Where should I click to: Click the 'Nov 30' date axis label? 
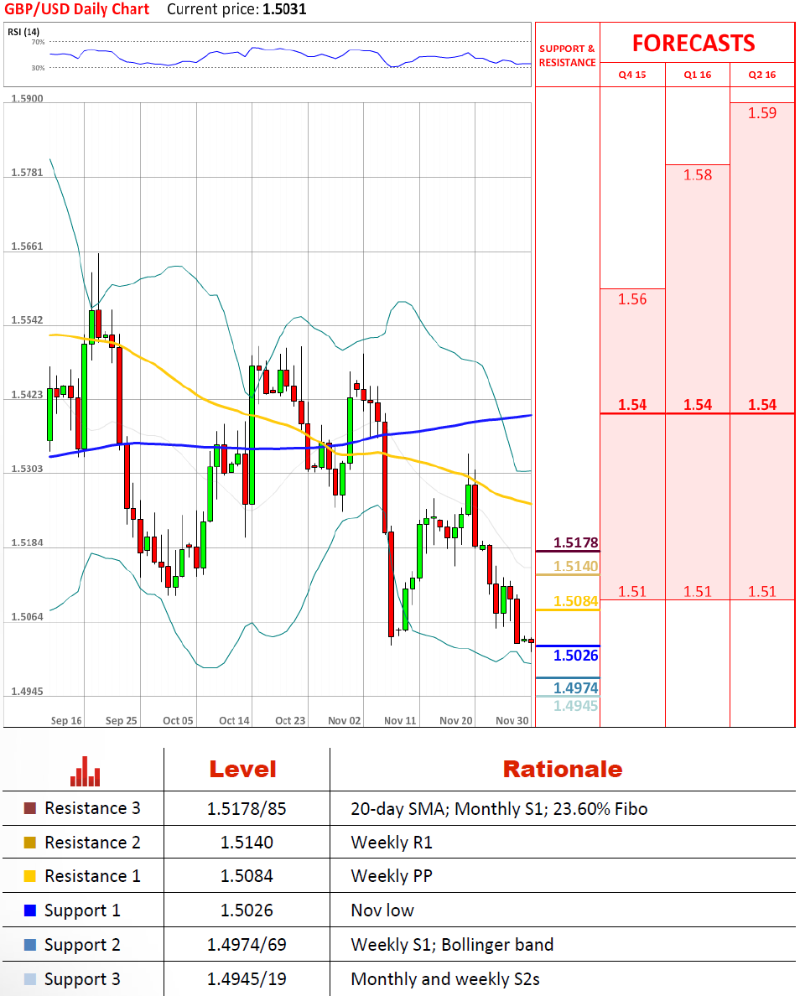512,720
